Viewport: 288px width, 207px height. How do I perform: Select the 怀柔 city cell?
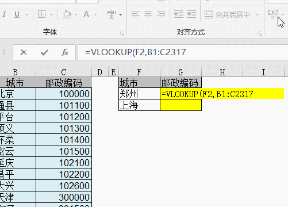[18, 140]
